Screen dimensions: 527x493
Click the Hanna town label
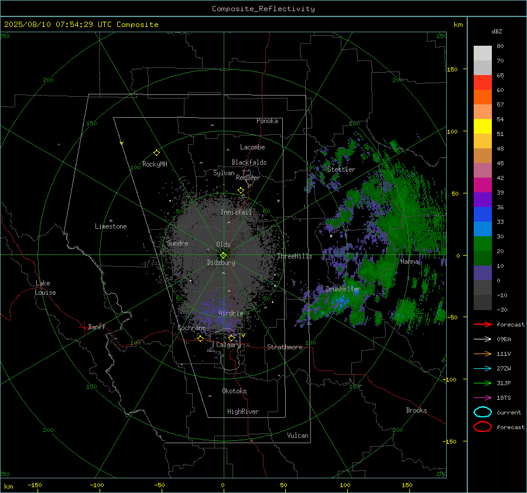[409, 261]
